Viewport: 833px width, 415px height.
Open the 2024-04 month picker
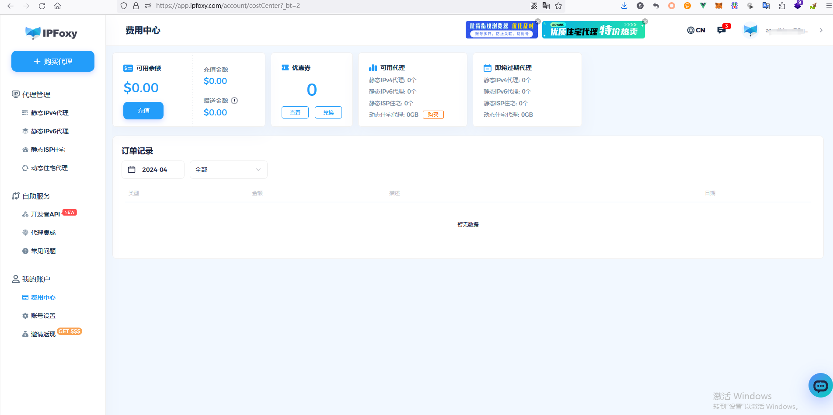[x=153, y=170]
